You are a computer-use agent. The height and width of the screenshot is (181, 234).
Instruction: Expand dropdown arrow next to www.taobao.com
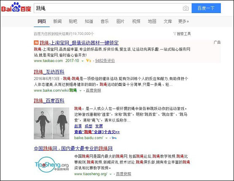[x=82, y=61]
